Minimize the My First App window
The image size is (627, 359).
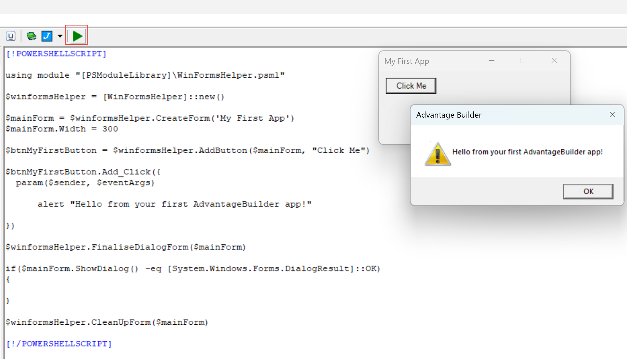tap(491, 61)
